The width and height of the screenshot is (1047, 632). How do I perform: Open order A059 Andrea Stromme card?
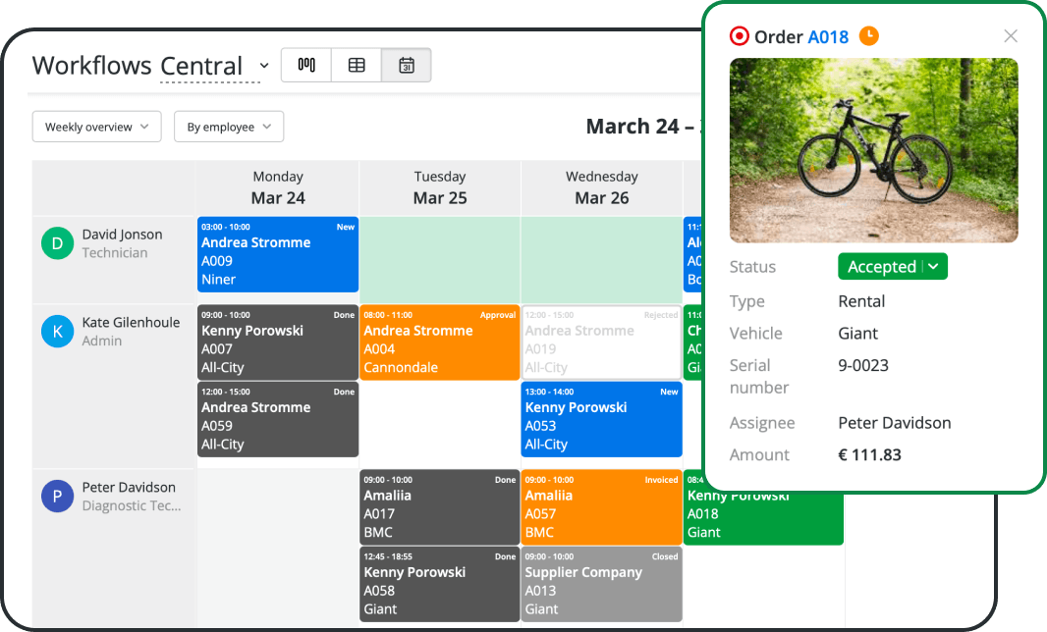tap(278, 419)
